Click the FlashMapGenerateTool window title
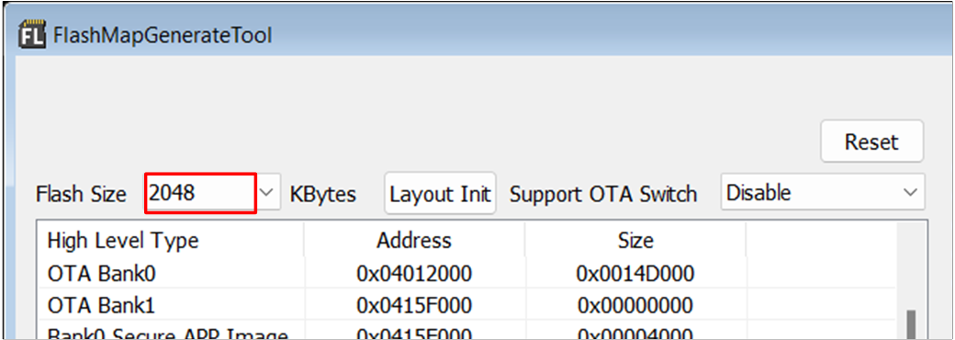Viewport: 955px width, 340px height. click(x=163, y=35)
